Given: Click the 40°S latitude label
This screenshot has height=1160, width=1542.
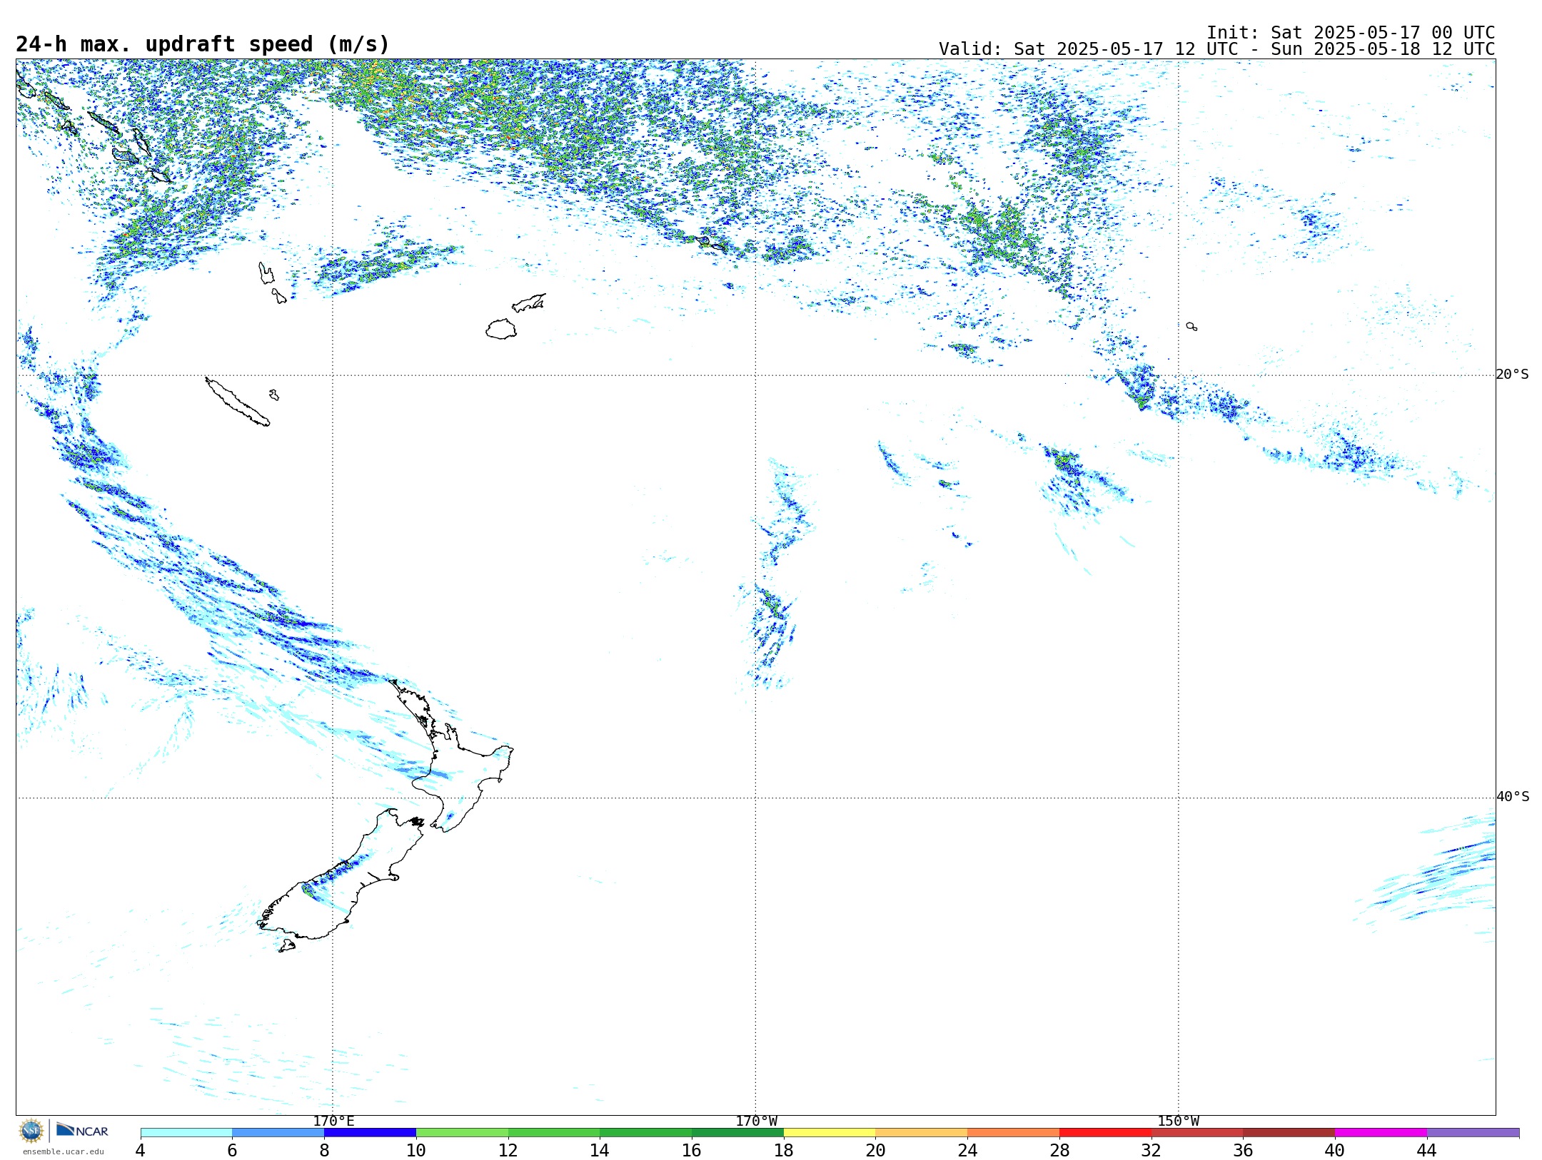Looking at the screenshot, I should pyautogui.click(x=1513, y=797).
